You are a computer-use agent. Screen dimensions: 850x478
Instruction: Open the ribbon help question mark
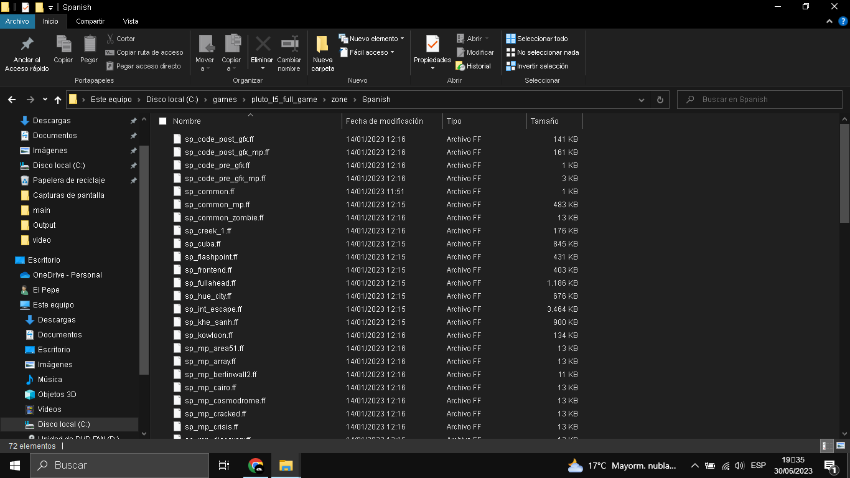tap(843, 21)
